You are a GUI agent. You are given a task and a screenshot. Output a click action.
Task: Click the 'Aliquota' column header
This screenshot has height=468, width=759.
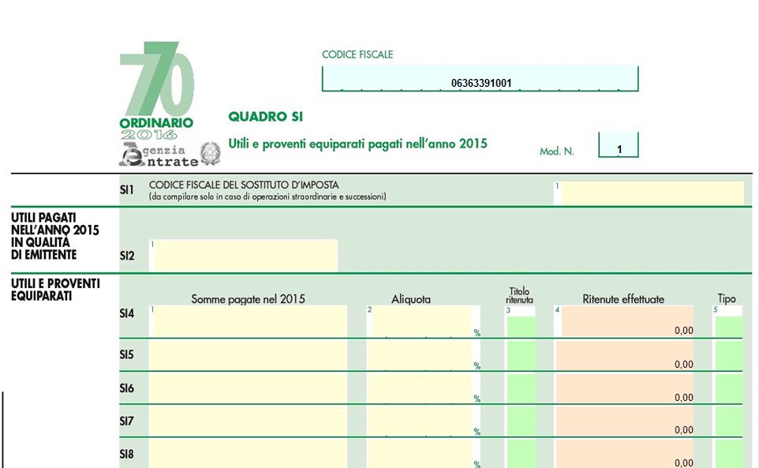pyautogui.click(x=411, y=299)
